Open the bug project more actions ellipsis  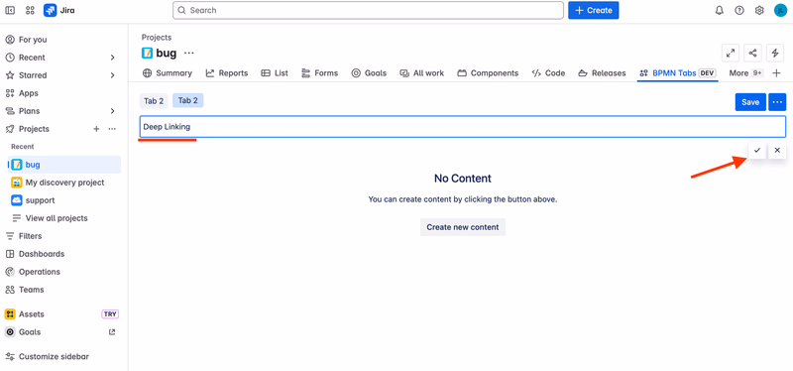189,53
